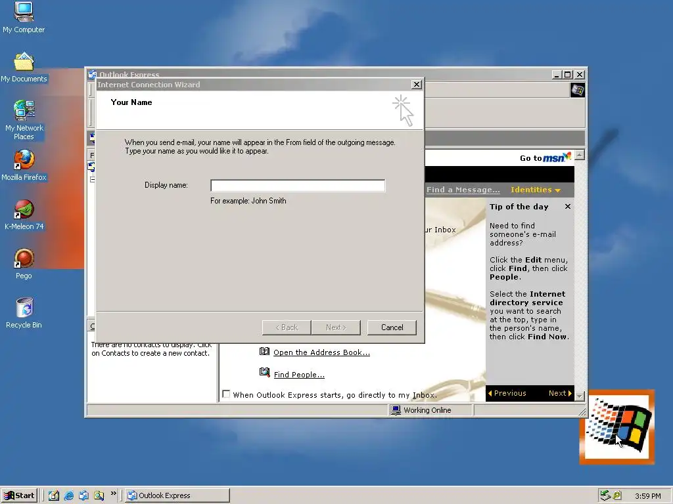Expand the Quick Launch overflow chevron
This screenshot has height=504, width=673.
113,493
